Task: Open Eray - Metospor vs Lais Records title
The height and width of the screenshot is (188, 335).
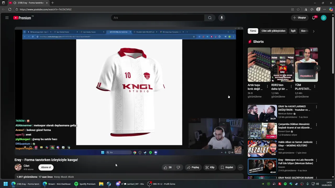Action: pyautogui.click(x=296, y=161)
